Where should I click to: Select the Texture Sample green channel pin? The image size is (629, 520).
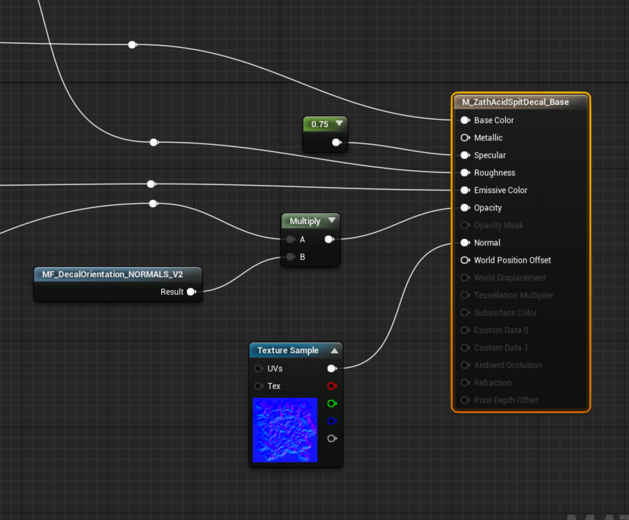[332, 403]
